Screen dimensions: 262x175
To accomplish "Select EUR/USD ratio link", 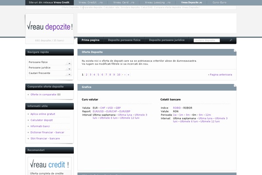I will (x=98, y=112).
